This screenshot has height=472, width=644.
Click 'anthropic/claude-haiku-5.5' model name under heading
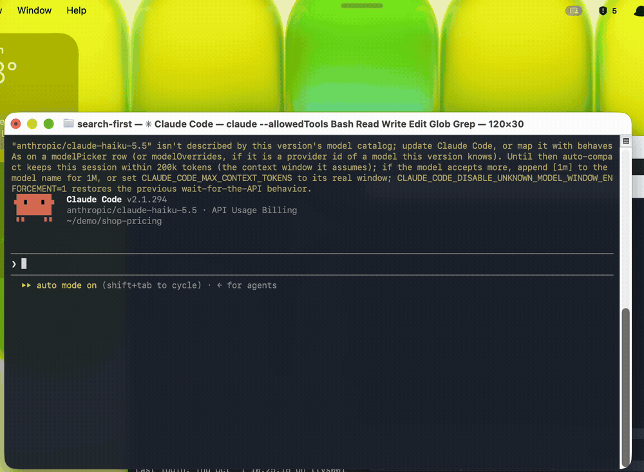tap(132, 210)
